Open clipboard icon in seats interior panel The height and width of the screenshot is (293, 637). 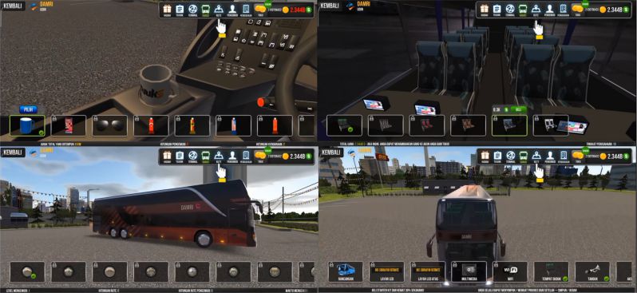(497, 10)
